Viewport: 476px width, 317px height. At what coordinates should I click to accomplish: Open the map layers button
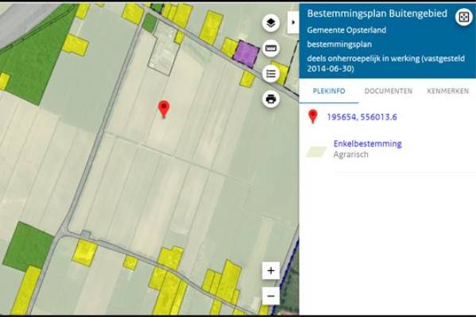[x=271, y=23]
